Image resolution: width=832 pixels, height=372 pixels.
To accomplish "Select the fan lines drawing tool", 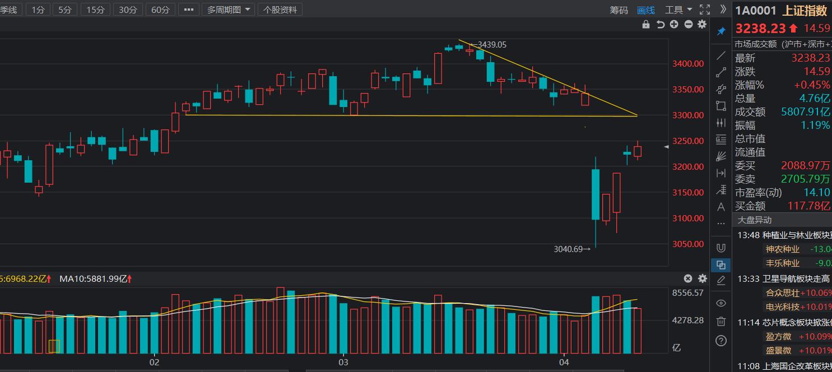I will 721,156.
